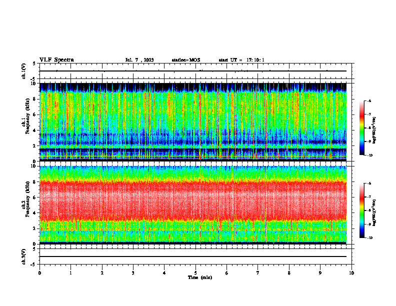Click the "8" kHz tick of the ch.1 spectrogram

click(x=34, y=99)
